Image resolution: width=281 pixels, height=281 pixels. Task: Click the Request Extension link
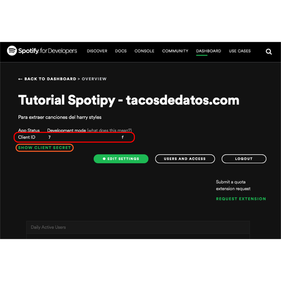coord(241,199)
